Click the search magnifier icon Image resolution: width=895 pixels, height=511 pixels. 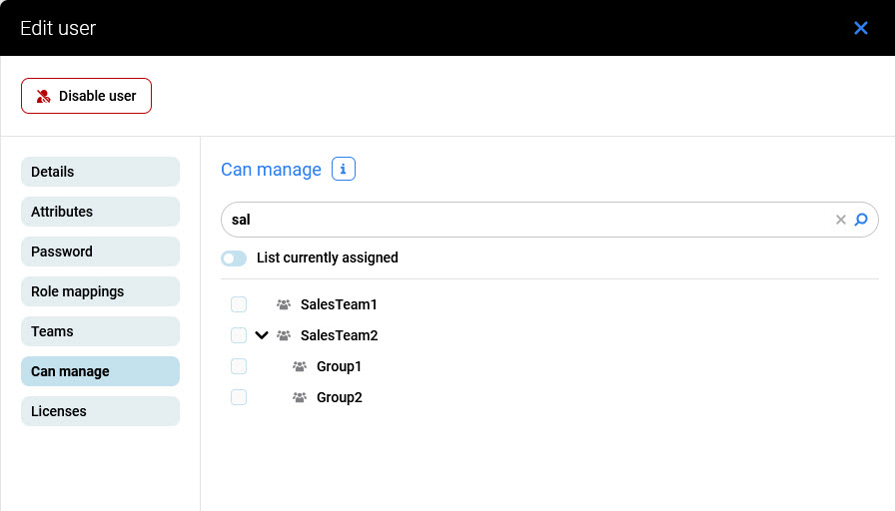click(861, 220)
